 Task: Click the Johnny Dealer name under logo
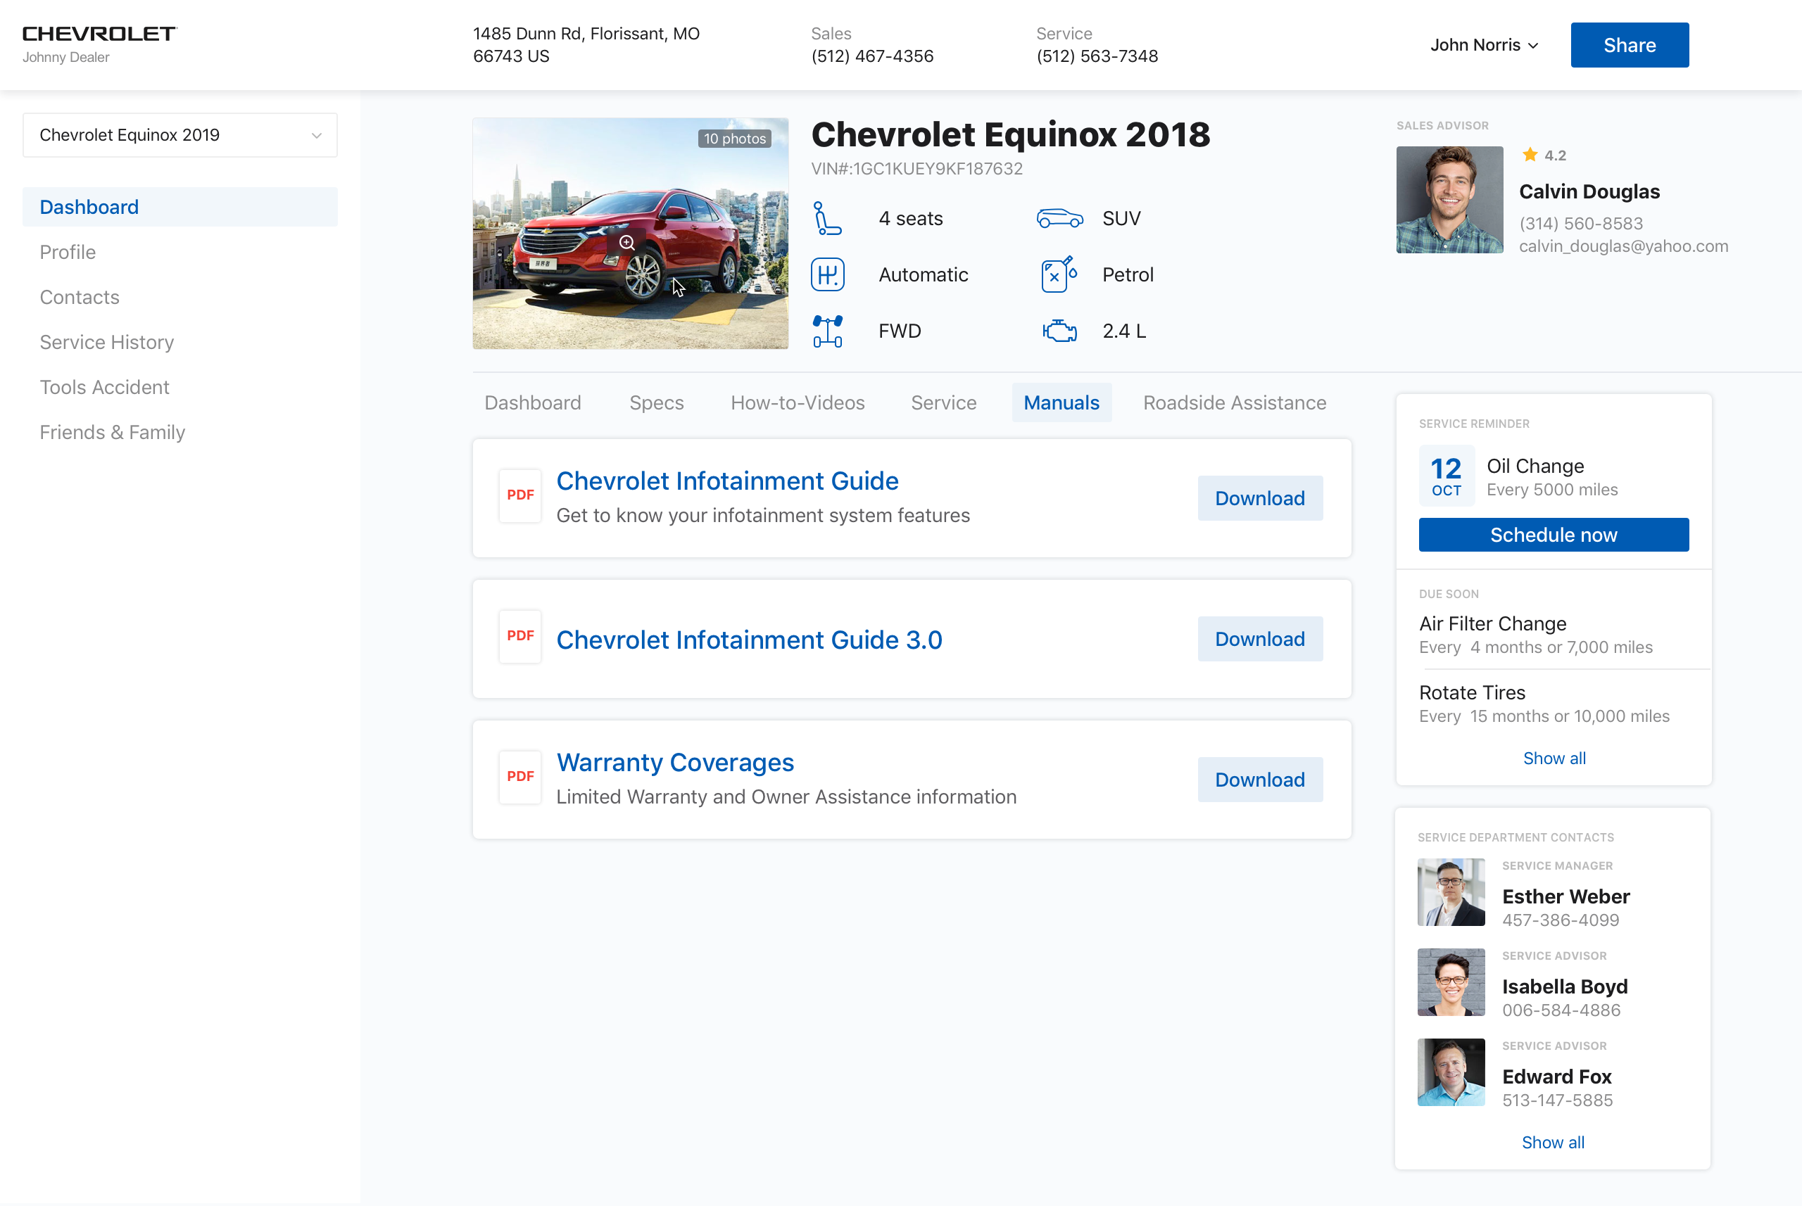65,58
